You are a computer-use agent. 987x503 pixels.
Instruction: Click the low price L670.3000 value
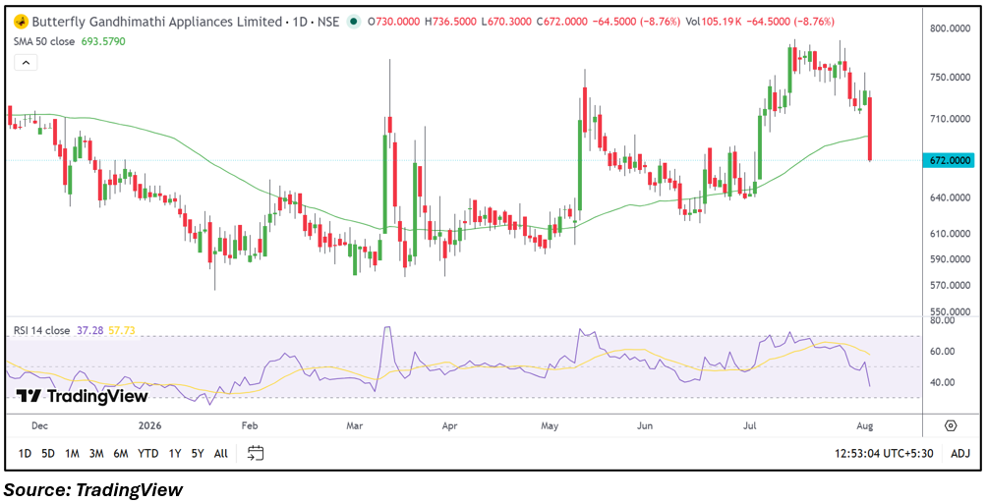(x=506, y=22)
